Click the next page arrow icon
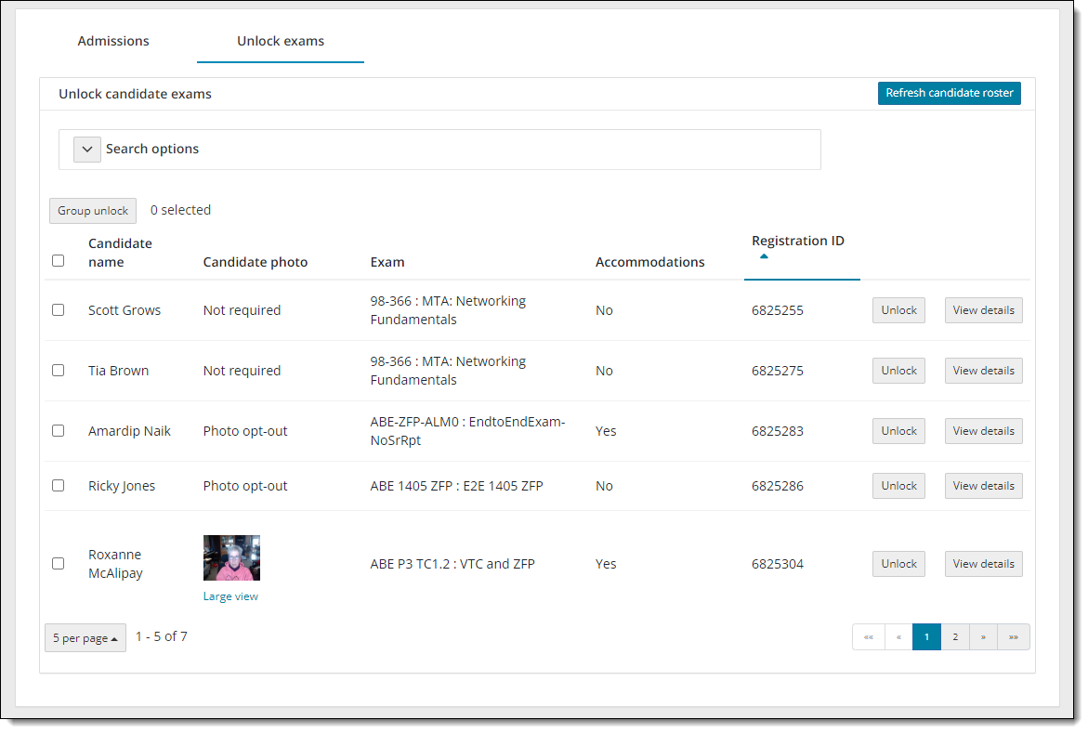 tap(983, 637)
